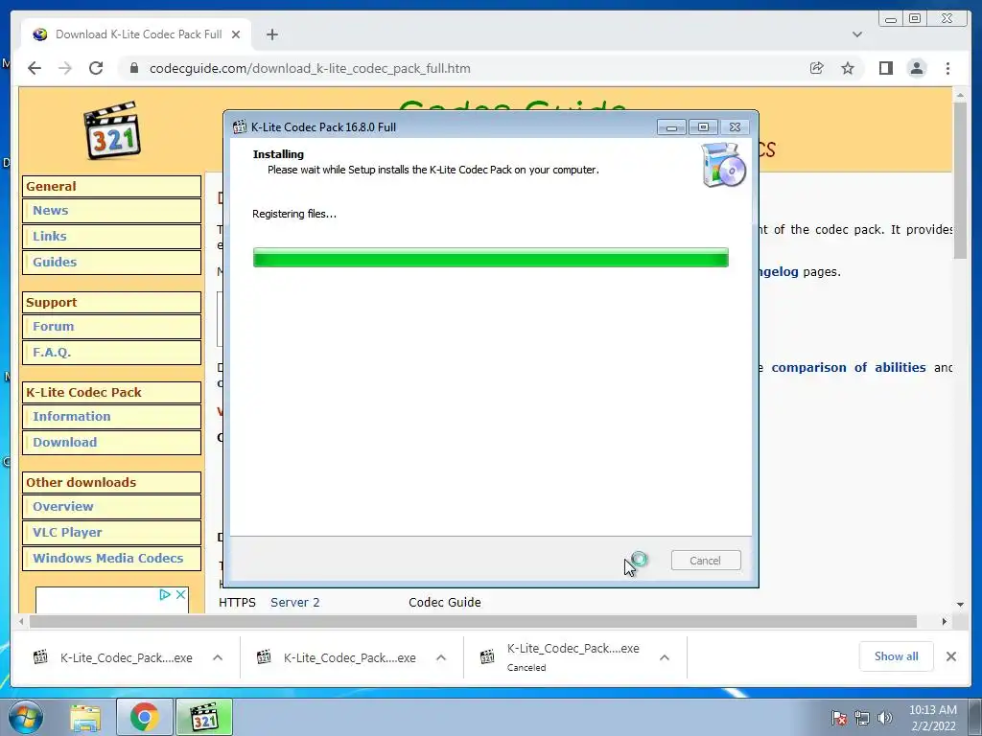Click the browser Forward arrow
This screenshot has width=982, height=736.
click(65, 68)
